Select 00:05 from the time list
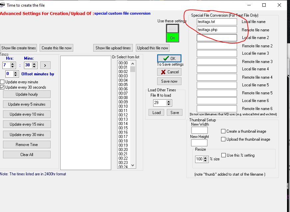The height and width of the screenshot is (212, 290). 123,85
